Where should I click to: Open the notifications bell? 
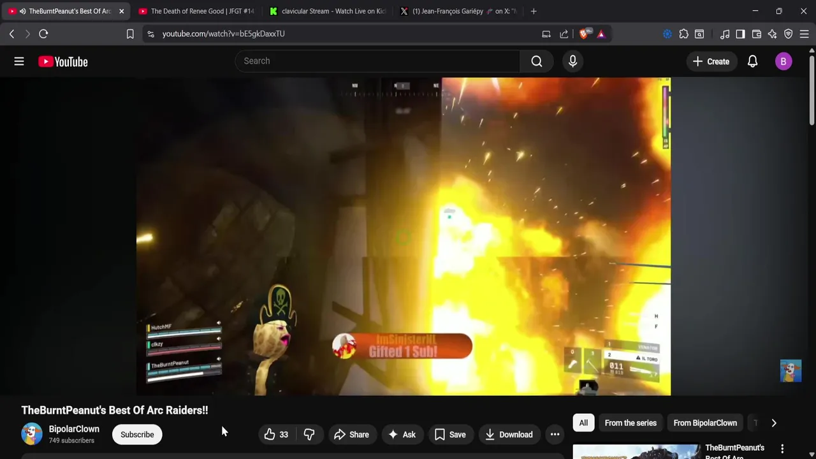point(752,62)
